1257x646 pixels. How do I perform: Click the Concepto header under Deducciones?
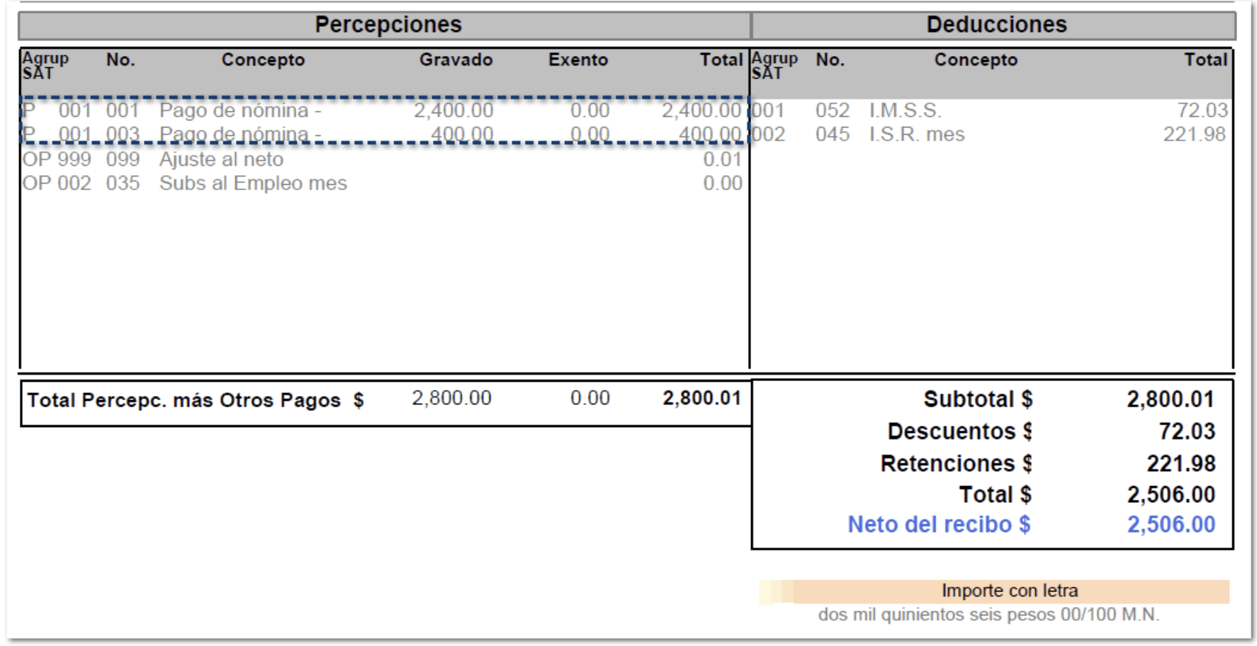pyautogui.click(x=975, y=60)
